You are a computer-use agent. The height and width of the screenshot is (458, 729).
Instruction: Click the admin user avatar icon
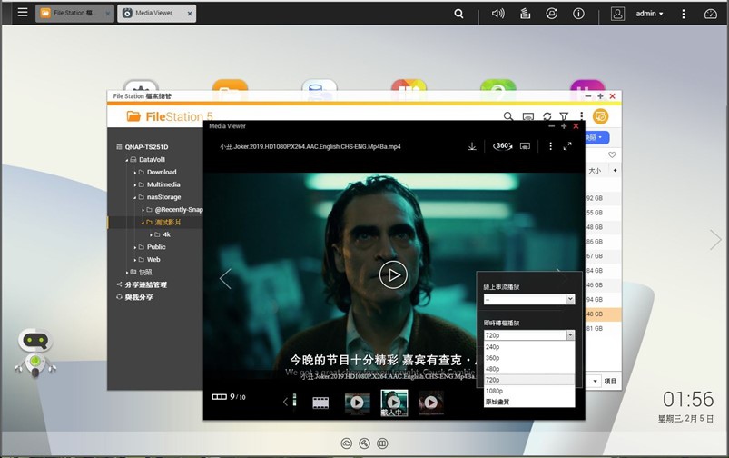617,14
